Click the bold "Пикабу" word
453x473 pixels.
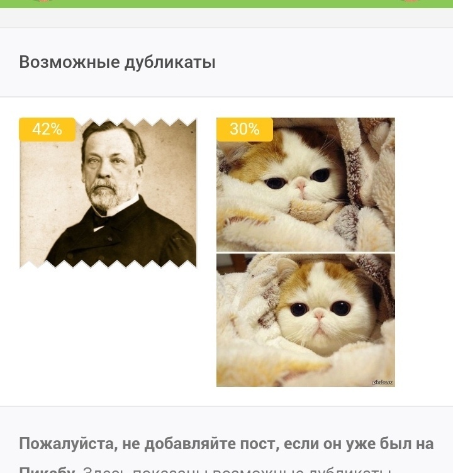pos(47,470)
